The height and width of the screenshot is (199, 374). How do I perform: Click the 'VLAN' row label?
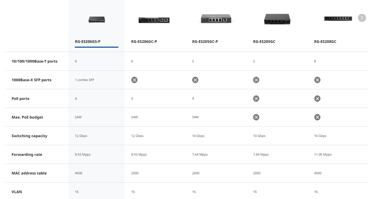(x=17, y=192)
